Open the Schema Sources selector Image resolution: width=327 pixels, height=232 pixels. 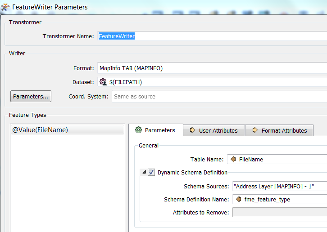[x=280, y=186]
